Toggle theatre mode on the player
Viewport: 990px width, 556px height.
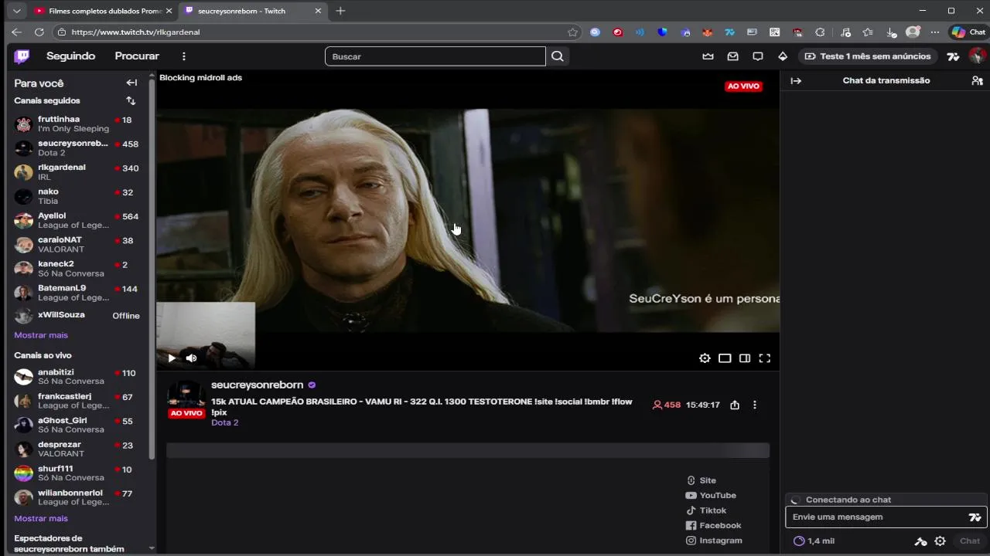click(x=725, y=358)
